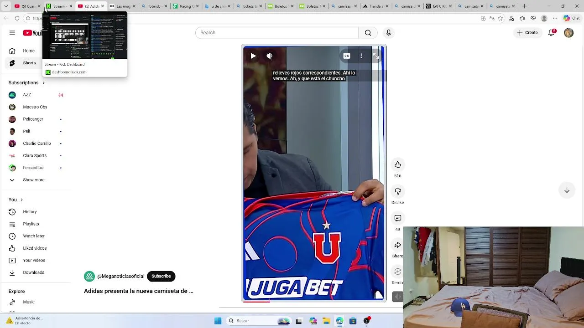Like the Short with 516 likes
The image size is (584, 328).
[398, 164]
